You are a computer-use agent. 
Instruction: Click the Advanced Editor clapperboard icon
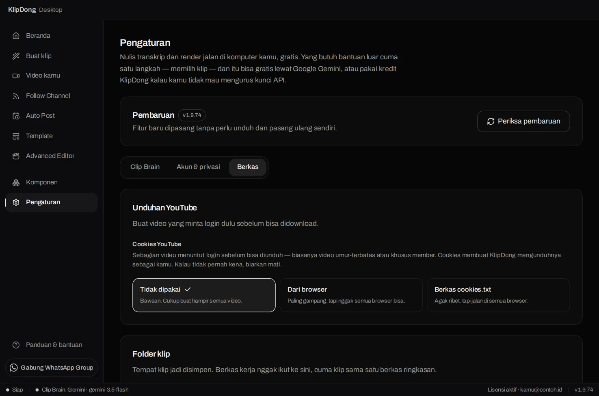coord(16,156)
